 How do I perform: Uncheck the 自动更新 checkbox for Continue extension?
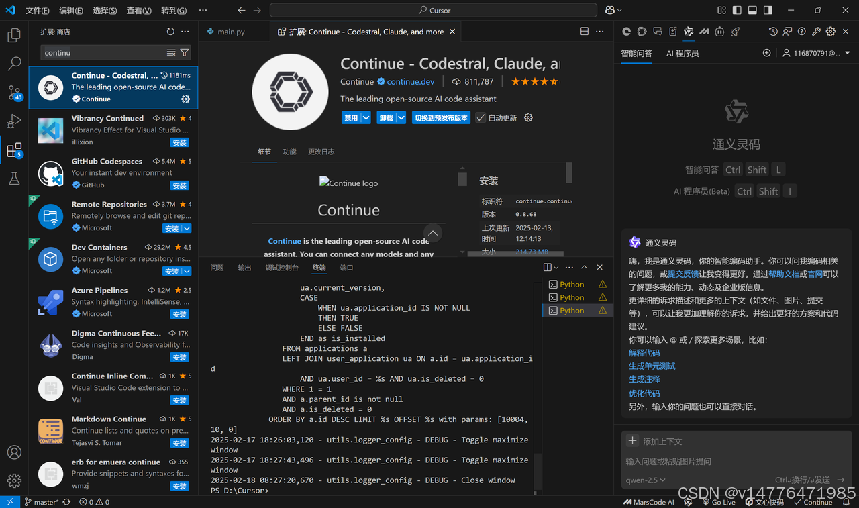[x=481, y=117]
